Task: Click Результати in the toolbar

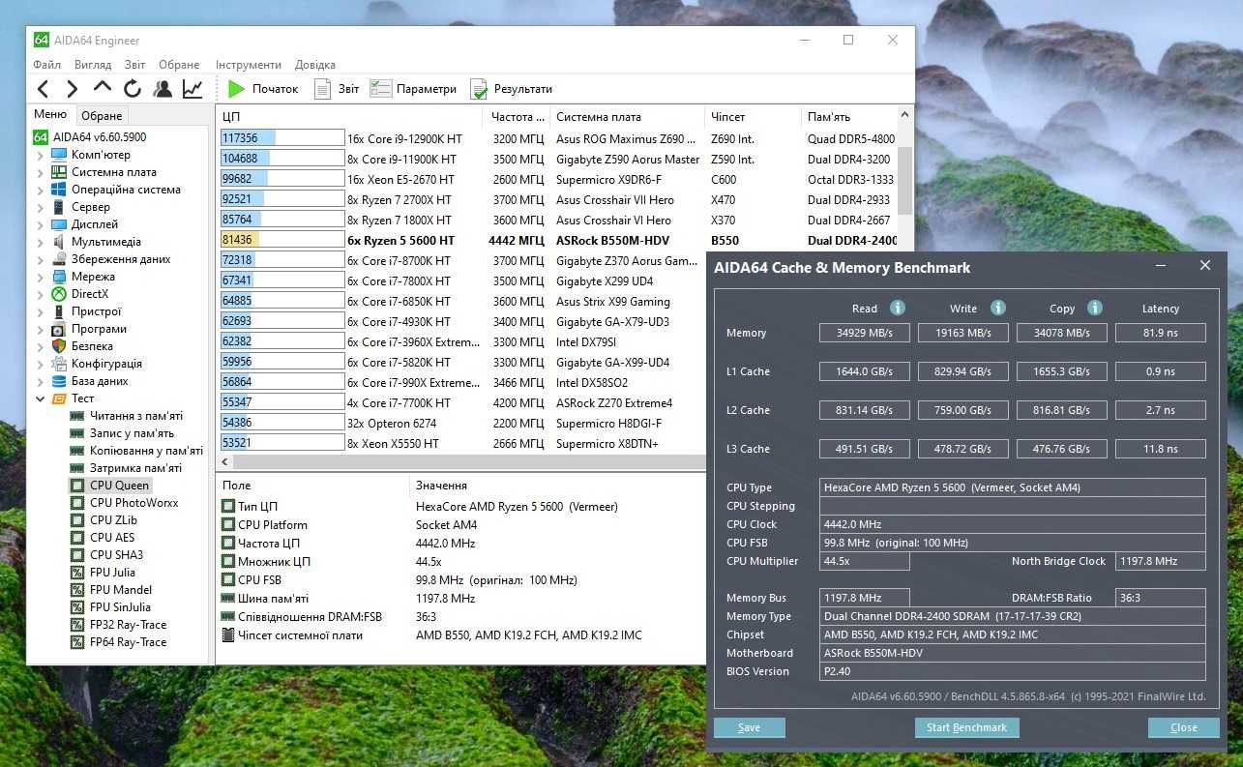Action: (x=511, y=89)
